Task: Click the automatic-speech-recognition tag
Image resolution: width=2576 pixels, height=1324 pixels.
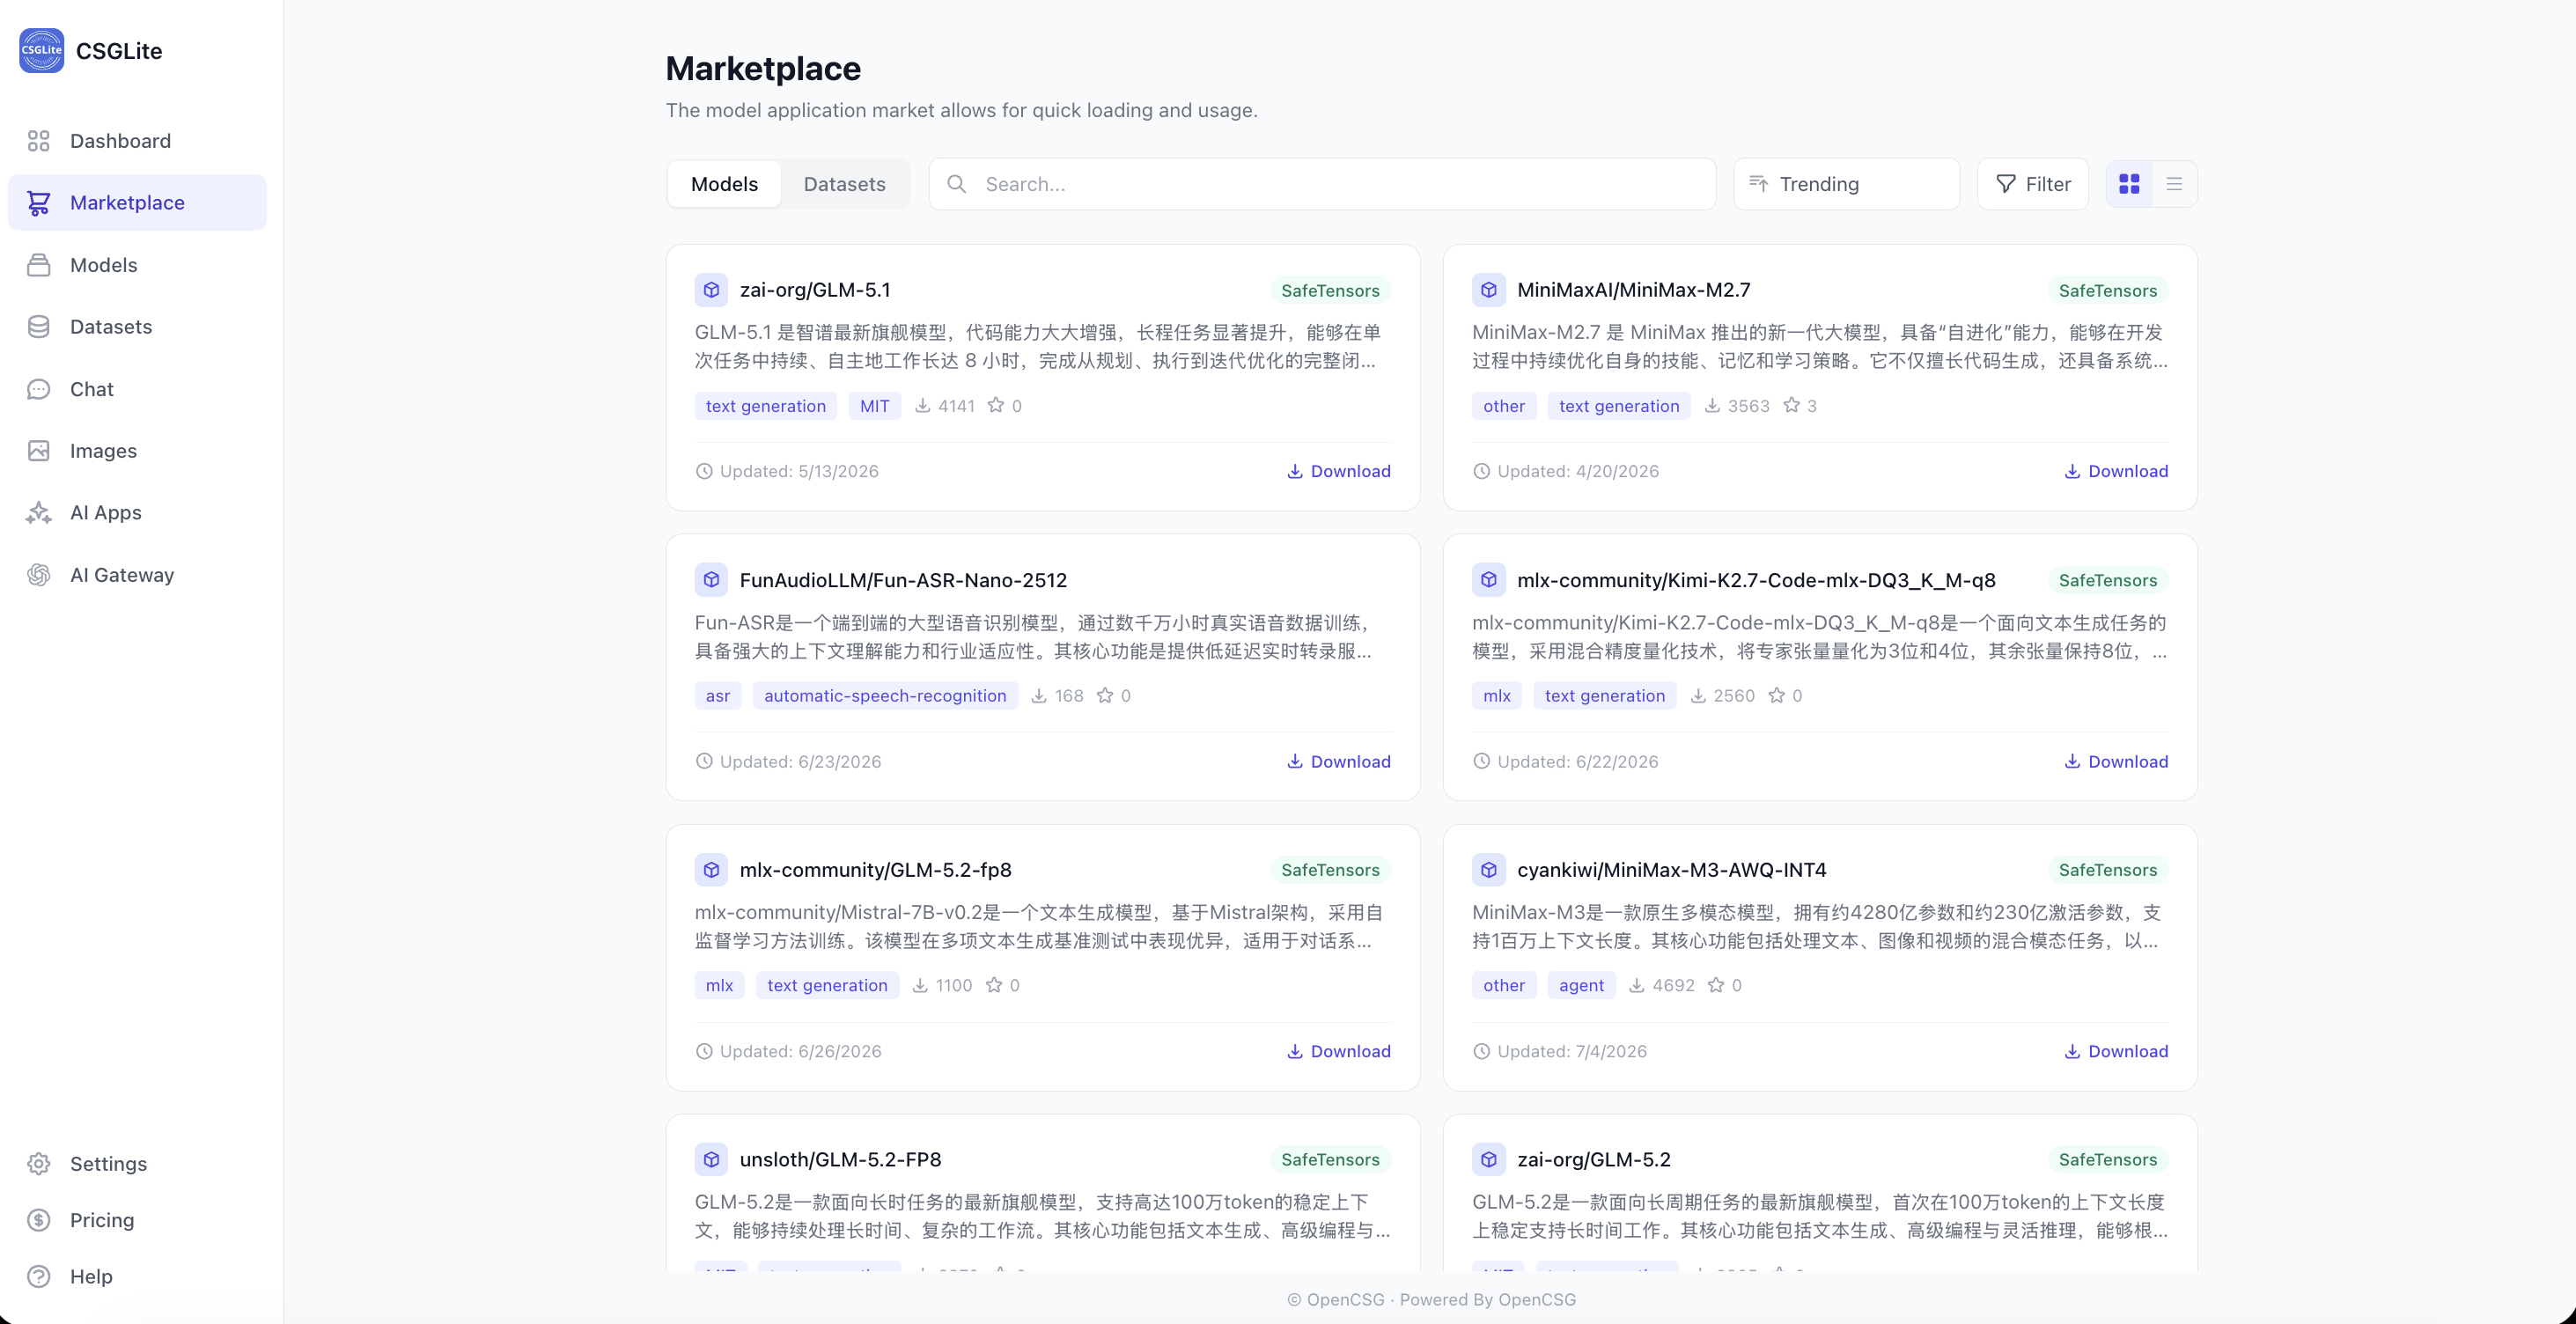Action: pyautogui.click(x=885, y=695)
